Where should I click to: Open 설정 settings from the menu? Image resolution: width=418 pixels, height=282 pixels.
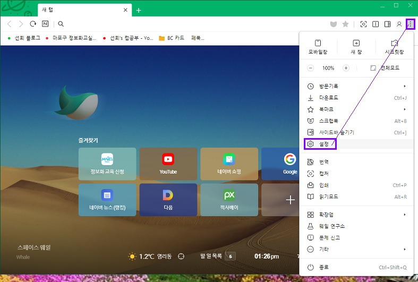(x=356, y=144)
